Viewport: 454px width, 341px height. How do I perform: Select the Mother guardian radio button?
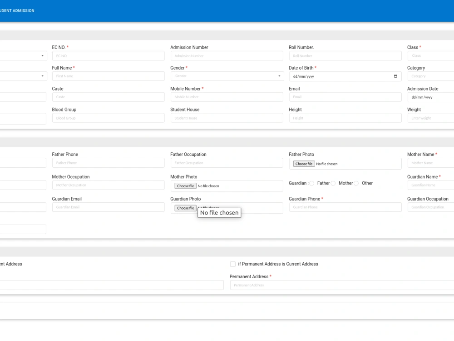333,183
